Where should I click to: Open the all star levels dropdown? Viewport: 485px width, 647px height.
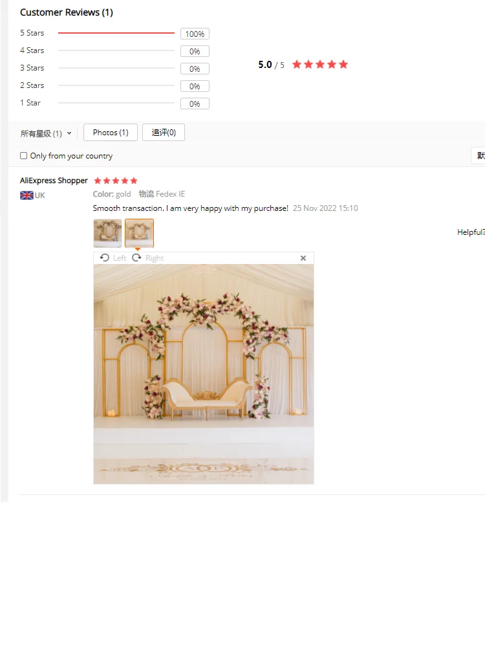pyautogui.click(x=46, y=133)
